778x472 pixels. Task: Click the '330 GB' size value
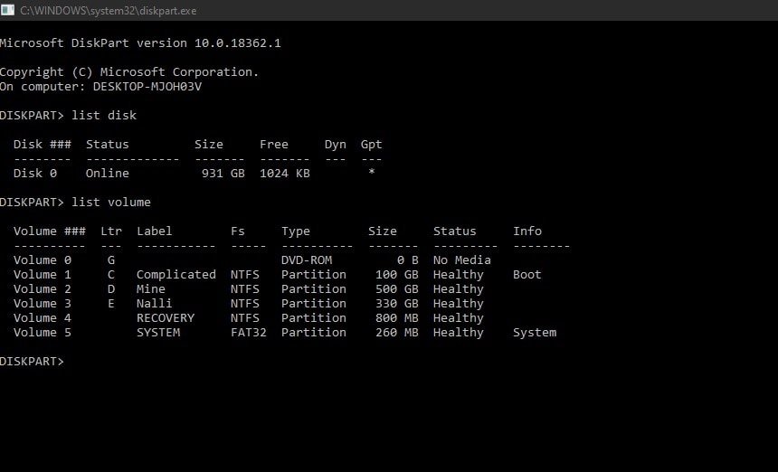(x=397, y=304)
